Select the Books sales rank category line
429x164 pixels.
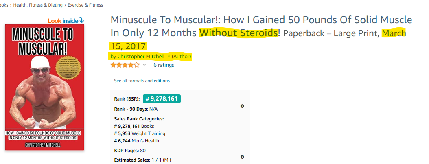click(134, 126)
